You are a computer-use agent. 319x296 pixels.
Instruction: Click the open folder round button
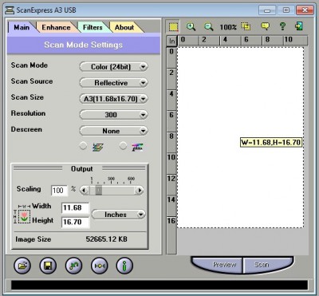click(x=22, y=266)
